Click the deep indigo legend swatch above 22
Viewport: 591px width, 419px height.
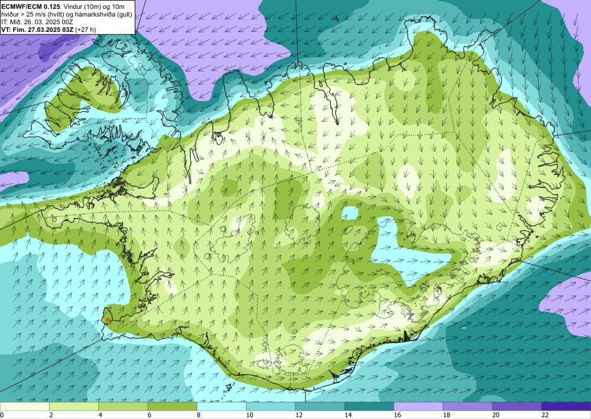[x=566, y=406]
